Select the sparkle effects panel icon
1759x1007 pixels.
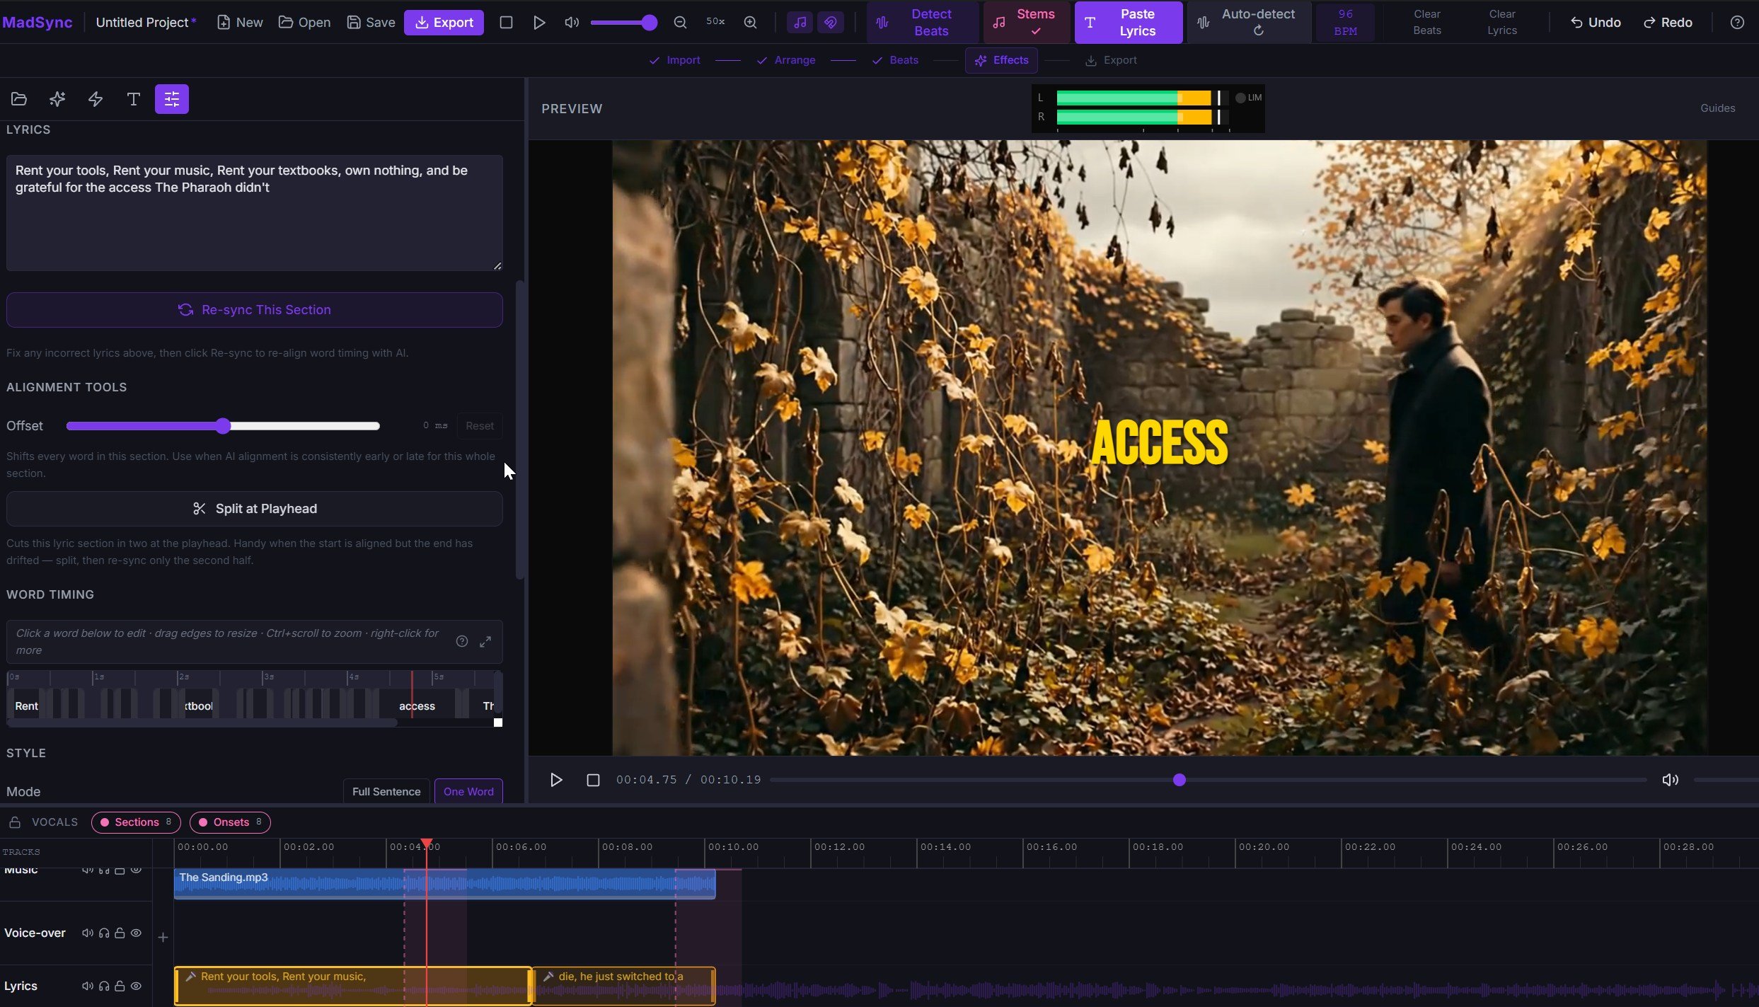57,99
